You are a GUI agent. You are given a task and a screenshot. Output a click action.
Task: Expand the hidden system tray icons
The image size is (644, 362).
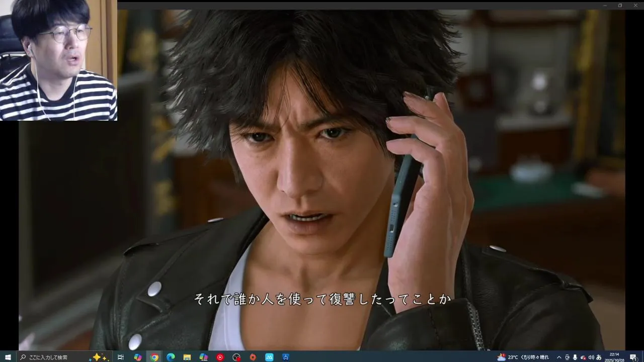click(559, 357)
